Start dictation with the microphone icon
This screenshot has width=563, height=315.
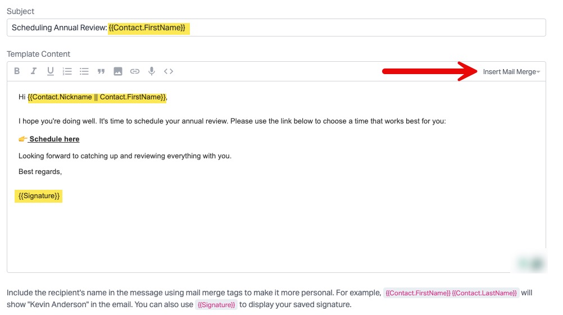pyautogui.click(x=152, y=71)
